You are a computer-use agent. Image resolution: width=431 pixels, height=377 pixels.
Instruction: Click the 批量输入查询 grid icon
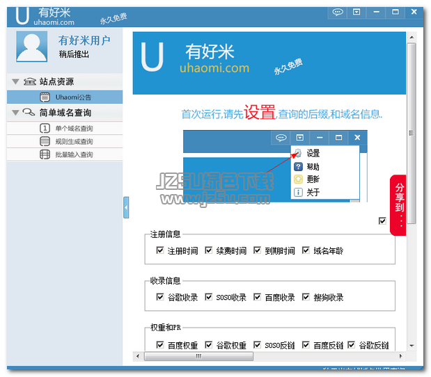[x=45, y=154]
